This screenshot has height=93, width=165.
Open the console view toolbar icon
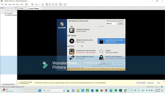tap(61, 4)
